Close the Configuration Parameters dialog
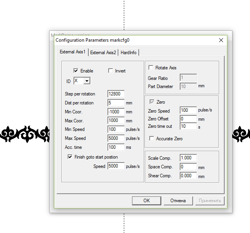The width and height of the screenshot is (250, 233). click(221, 40)
